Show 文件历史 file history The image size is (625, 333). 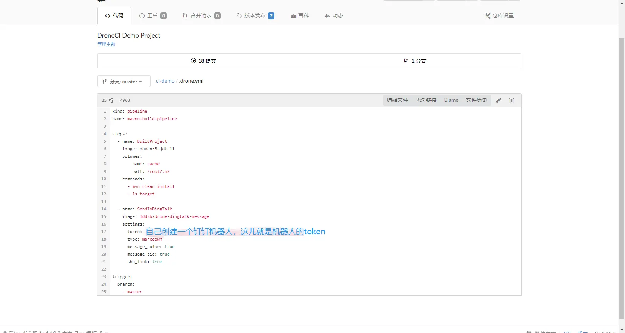click(476, 100)
